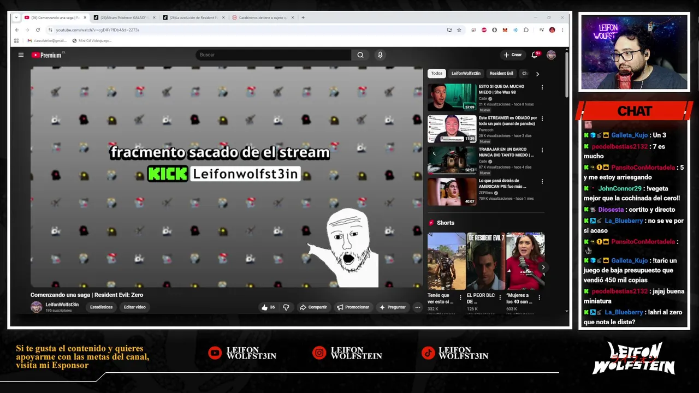This screenshot has height=393, width=699.
Task: Show next Shorts with arrow
Action: (x=543, y=267)
